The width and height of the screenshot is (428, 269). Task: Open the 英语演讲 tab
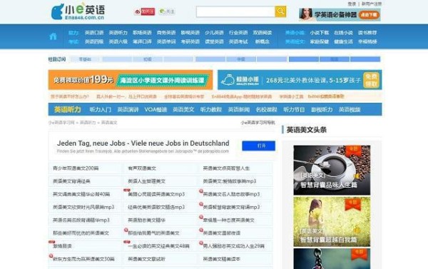point(128,110)
